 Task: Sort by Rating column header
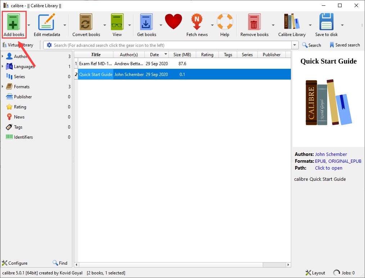coord(207,54)
